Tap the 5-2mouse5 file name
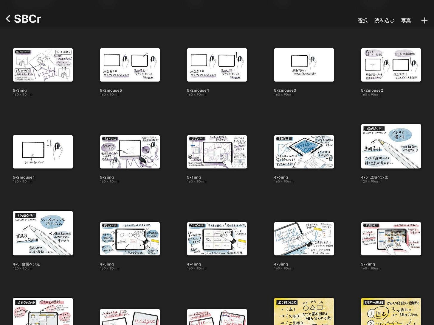The height and width of the screenshot is (325, 434). pyautogui.click(x=111, y=90)
